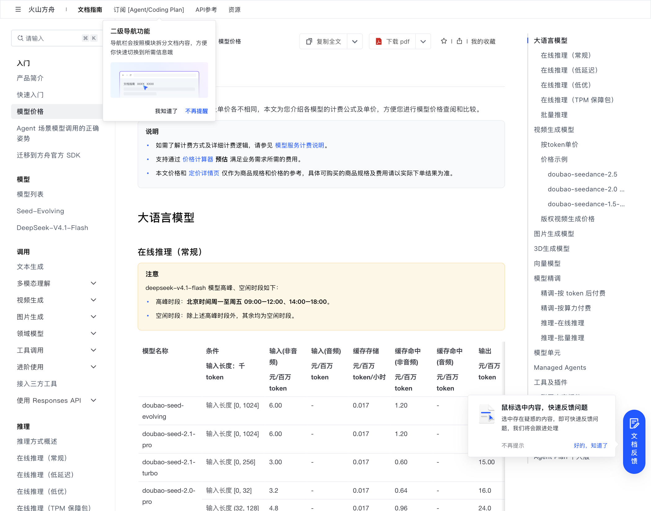The image size is (651, 511).
Task: Expand 图片生成 in sidebar
Action: [x=93, y=317]
